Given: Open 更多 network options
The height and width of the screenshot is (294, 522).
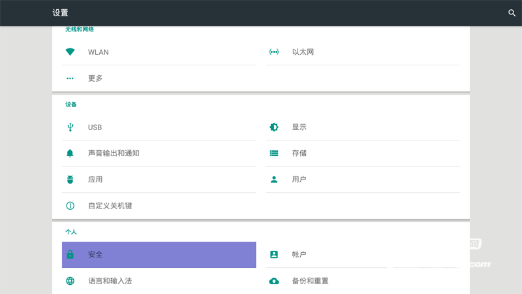Looking at the screenshot, I should coord(159,78).
